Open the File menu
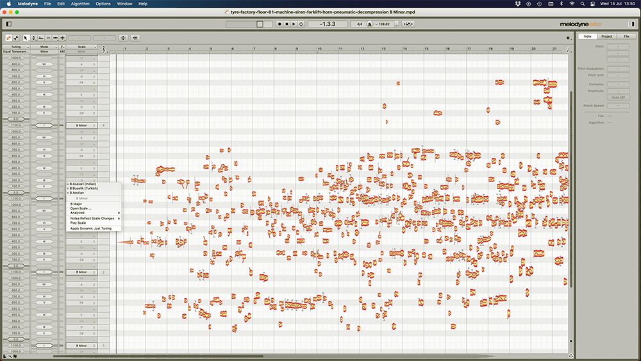641x361 pixels. coord(47,4)
